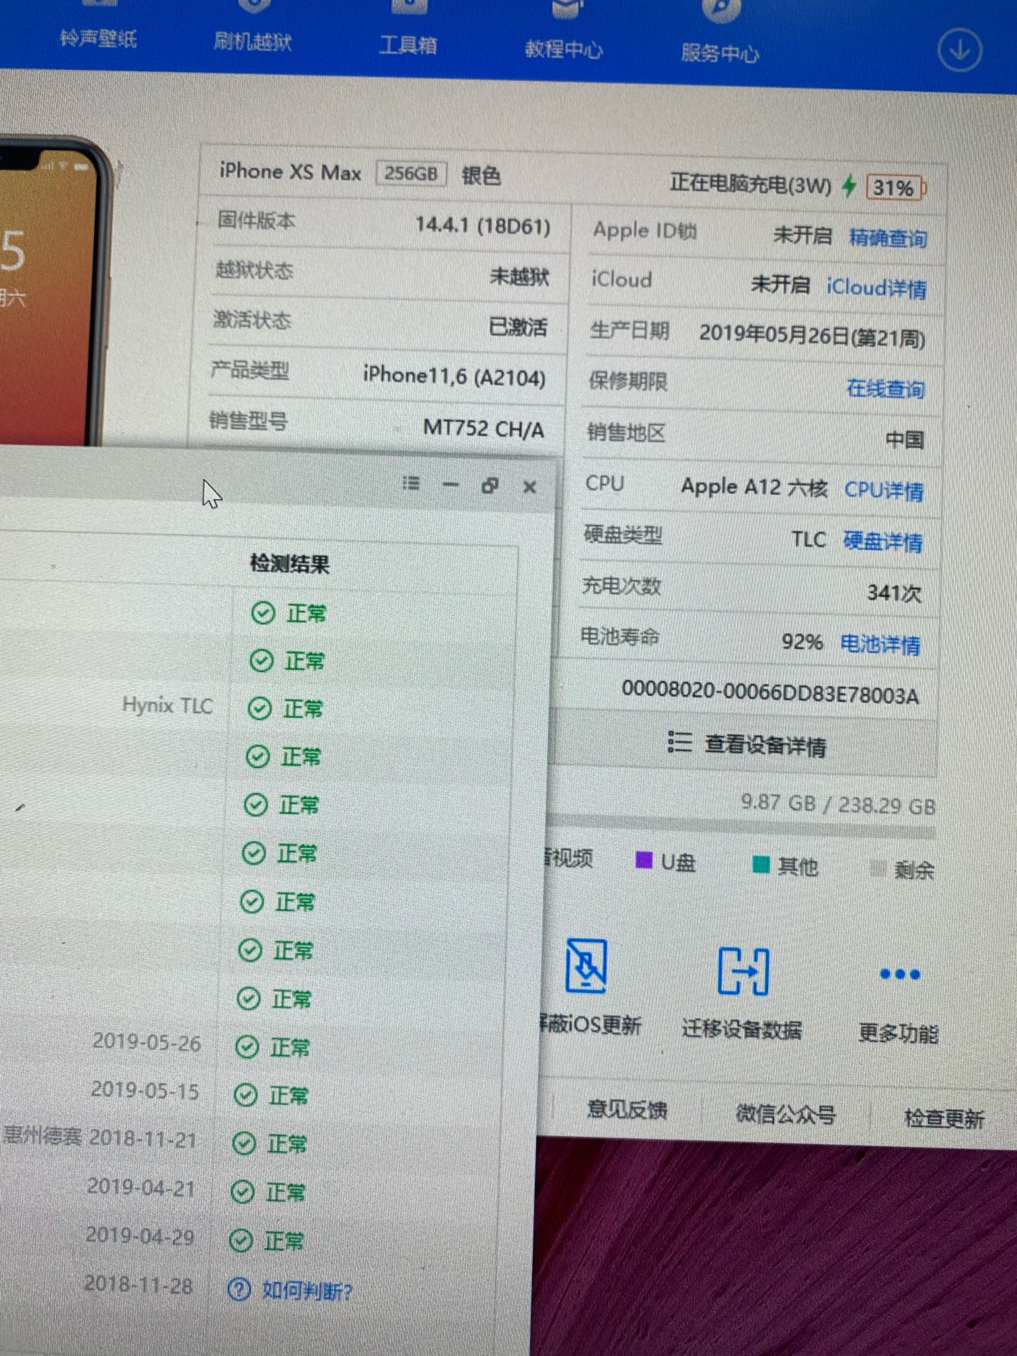Image resolution: width=1017 pixels, height=1356 pixels.
Task: Click the 2019年05月26日 production date value
Action: coord(812,335)
